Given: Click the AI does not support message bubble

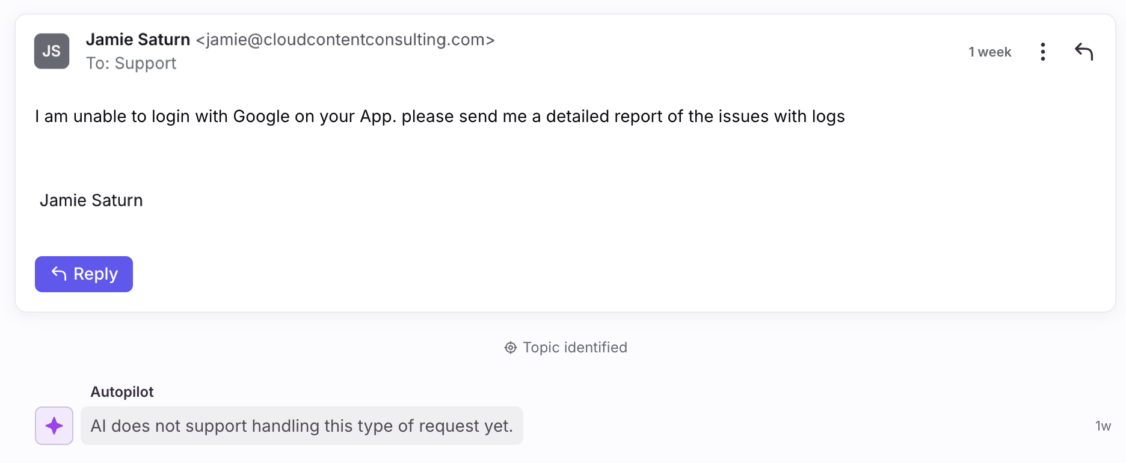Looking at the screenshot, I should (301, 426).
